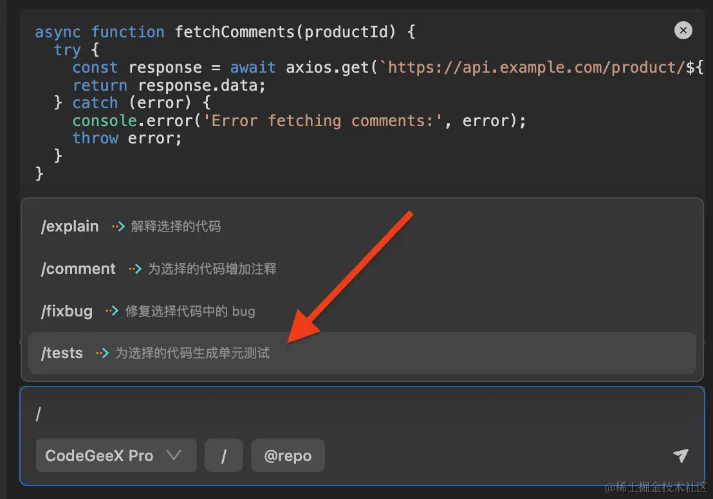The width and height of the screenshot is (713, 499).
Task: Click the @repo button
Action: coord(288,455)
